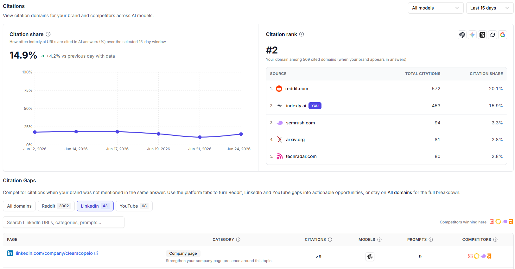Show info tooltip beside Citation rank
515x269 pixels.
(302, 34)
